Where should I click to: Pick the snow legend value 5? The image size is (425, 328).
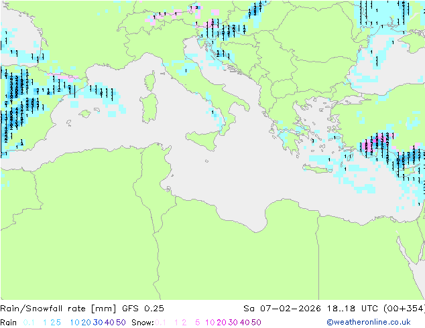[198, 323]
